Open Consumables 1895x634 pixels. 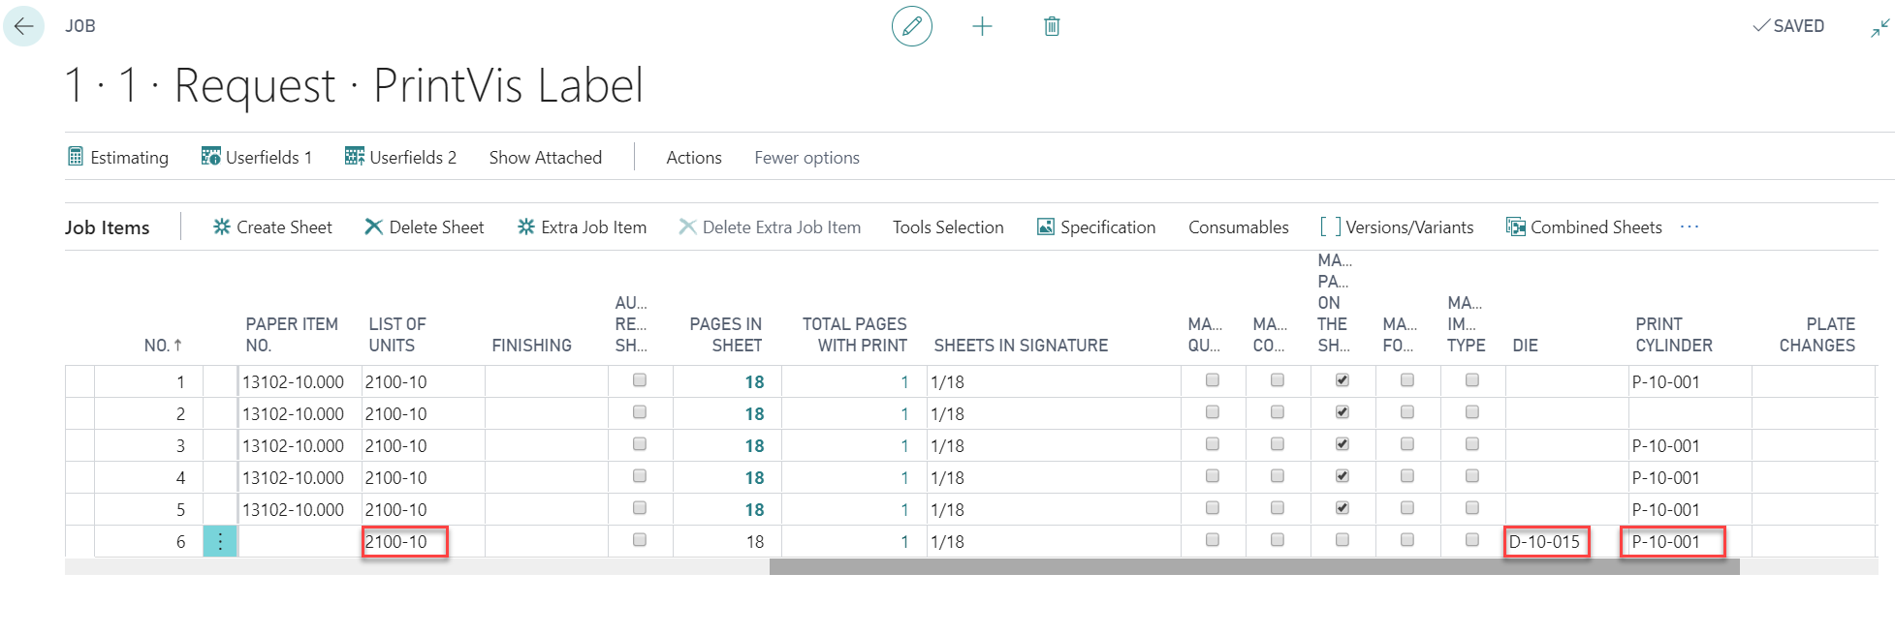click(x=1239, y=226)
